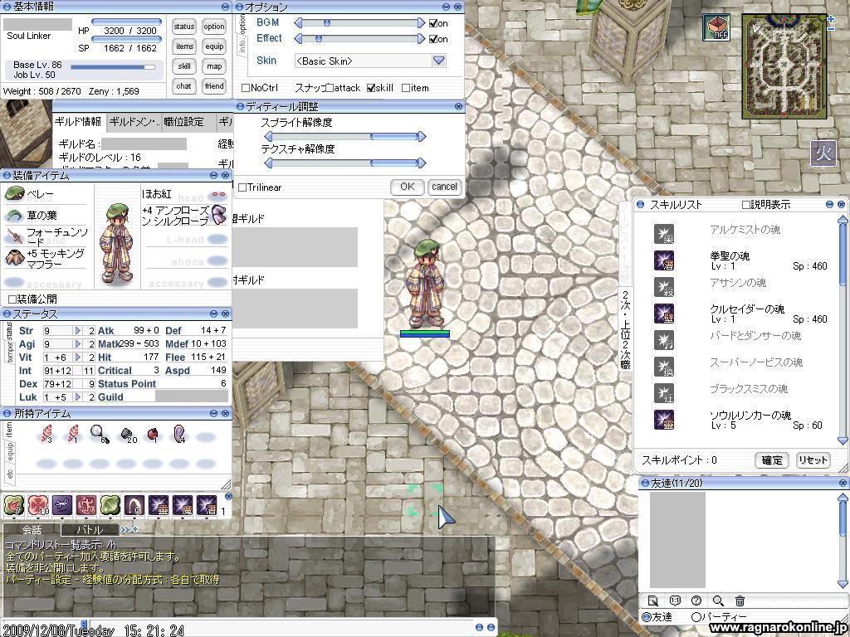
Task: Click the 酒 soul skill hotkey slot
Action: pyautogui.click(x=207, y=505)
